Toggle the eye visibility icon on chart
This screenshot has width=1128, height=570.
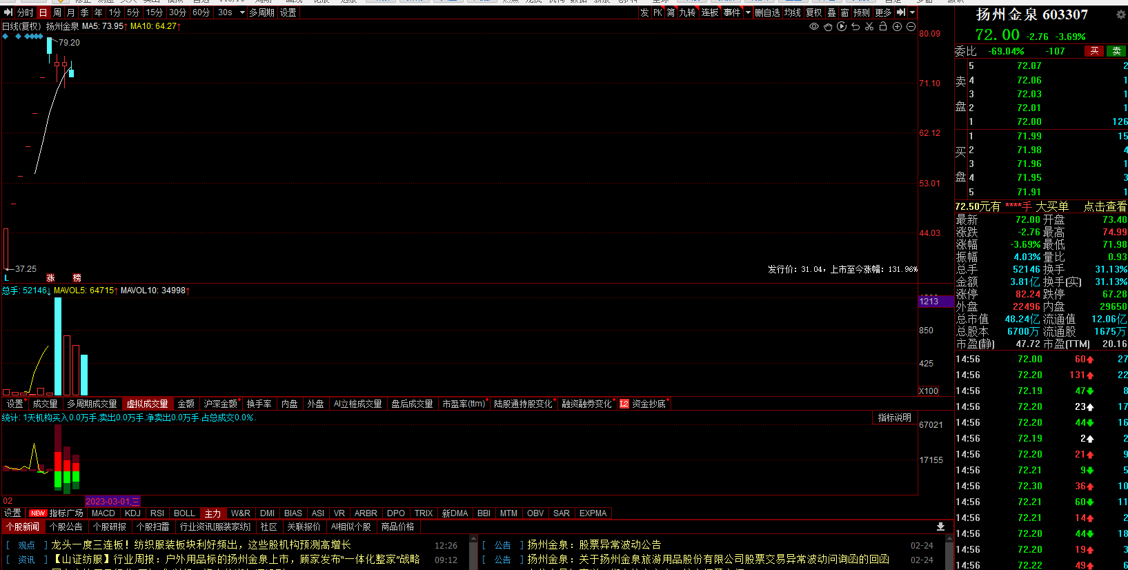[814, 26]
